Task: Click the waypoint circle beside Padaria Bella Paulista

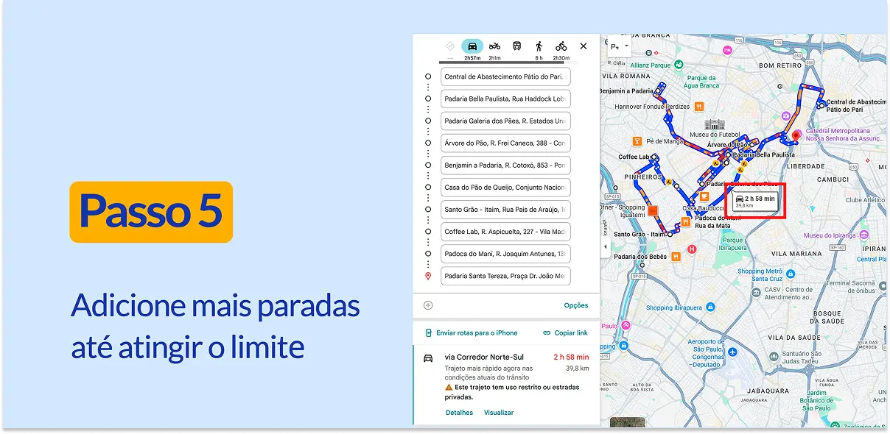Action: tap(428, 99)
